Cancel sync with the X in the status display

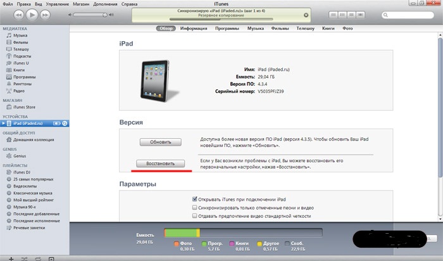(x=307, y=14)
